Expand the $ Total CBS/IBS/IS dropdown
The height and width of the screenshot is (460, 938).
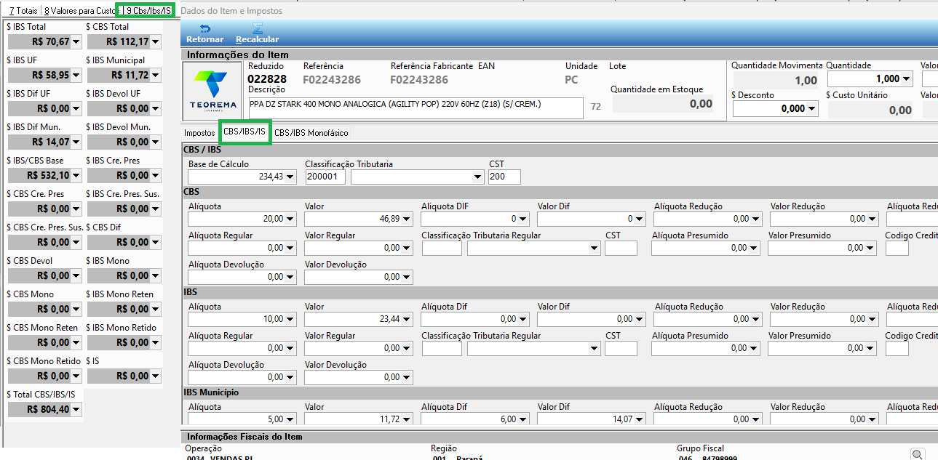tap(76, 410)
